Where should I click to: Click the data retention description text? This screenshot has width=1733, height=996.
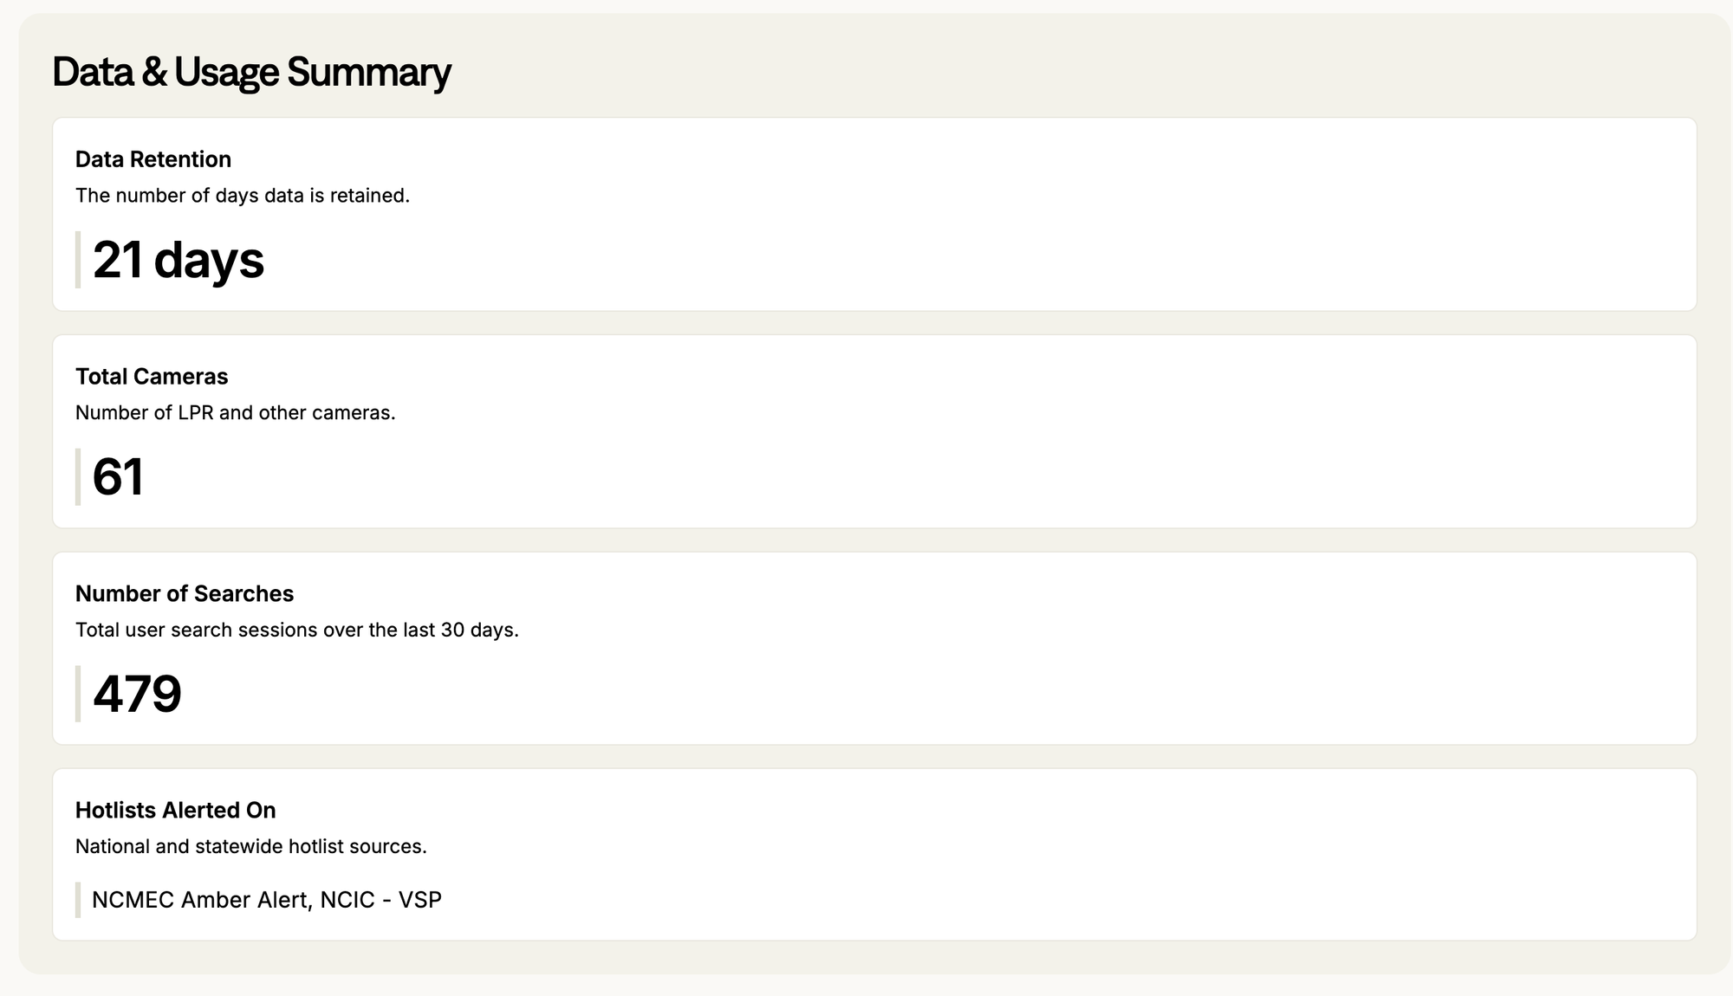point(243,196)
